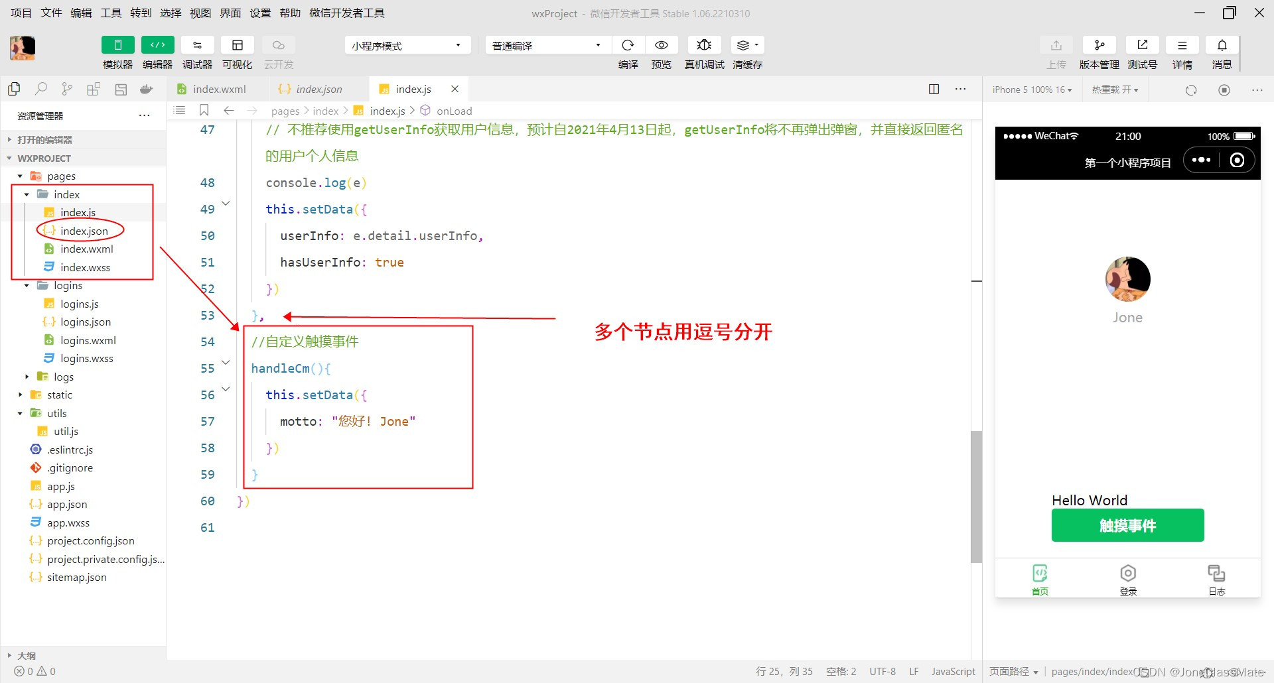Click the user avatar in toolbar
The width and height of the screenshot is (1274, 683).
pyautogui.click(x=23, y=48)
